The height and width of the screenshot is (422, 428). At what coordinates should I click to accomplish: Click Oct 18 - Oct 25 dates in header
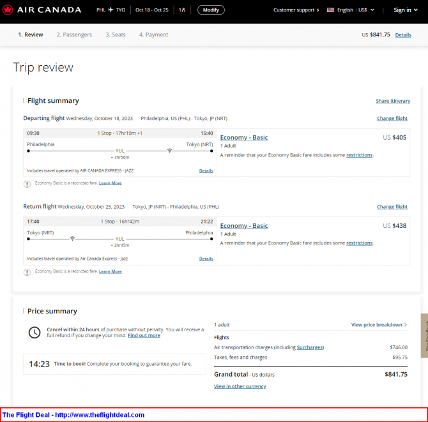click(x=152, y=10)
